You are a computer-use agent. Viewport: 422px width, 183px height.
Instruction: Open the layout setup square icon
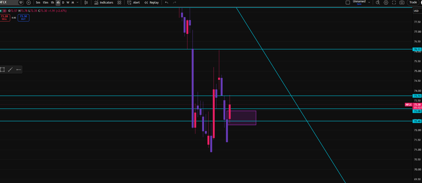[x=348, y=2]
